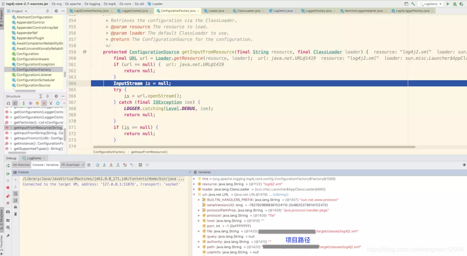Click the editor horizontal scrollbar
This screenshot has height=256, width=467.
[x=254, y=147]
